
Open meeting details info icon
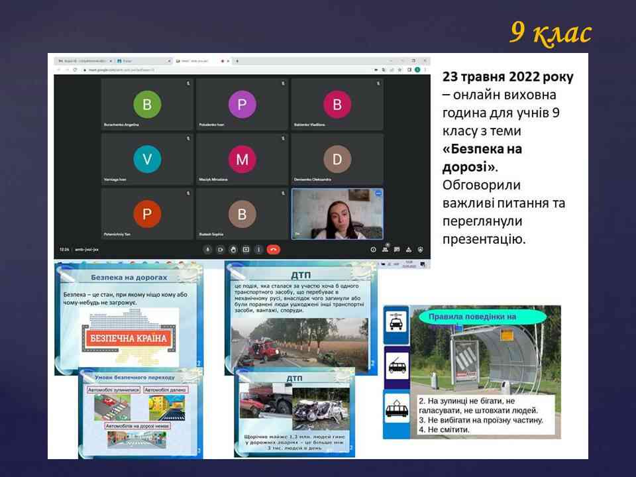point(373,250)
